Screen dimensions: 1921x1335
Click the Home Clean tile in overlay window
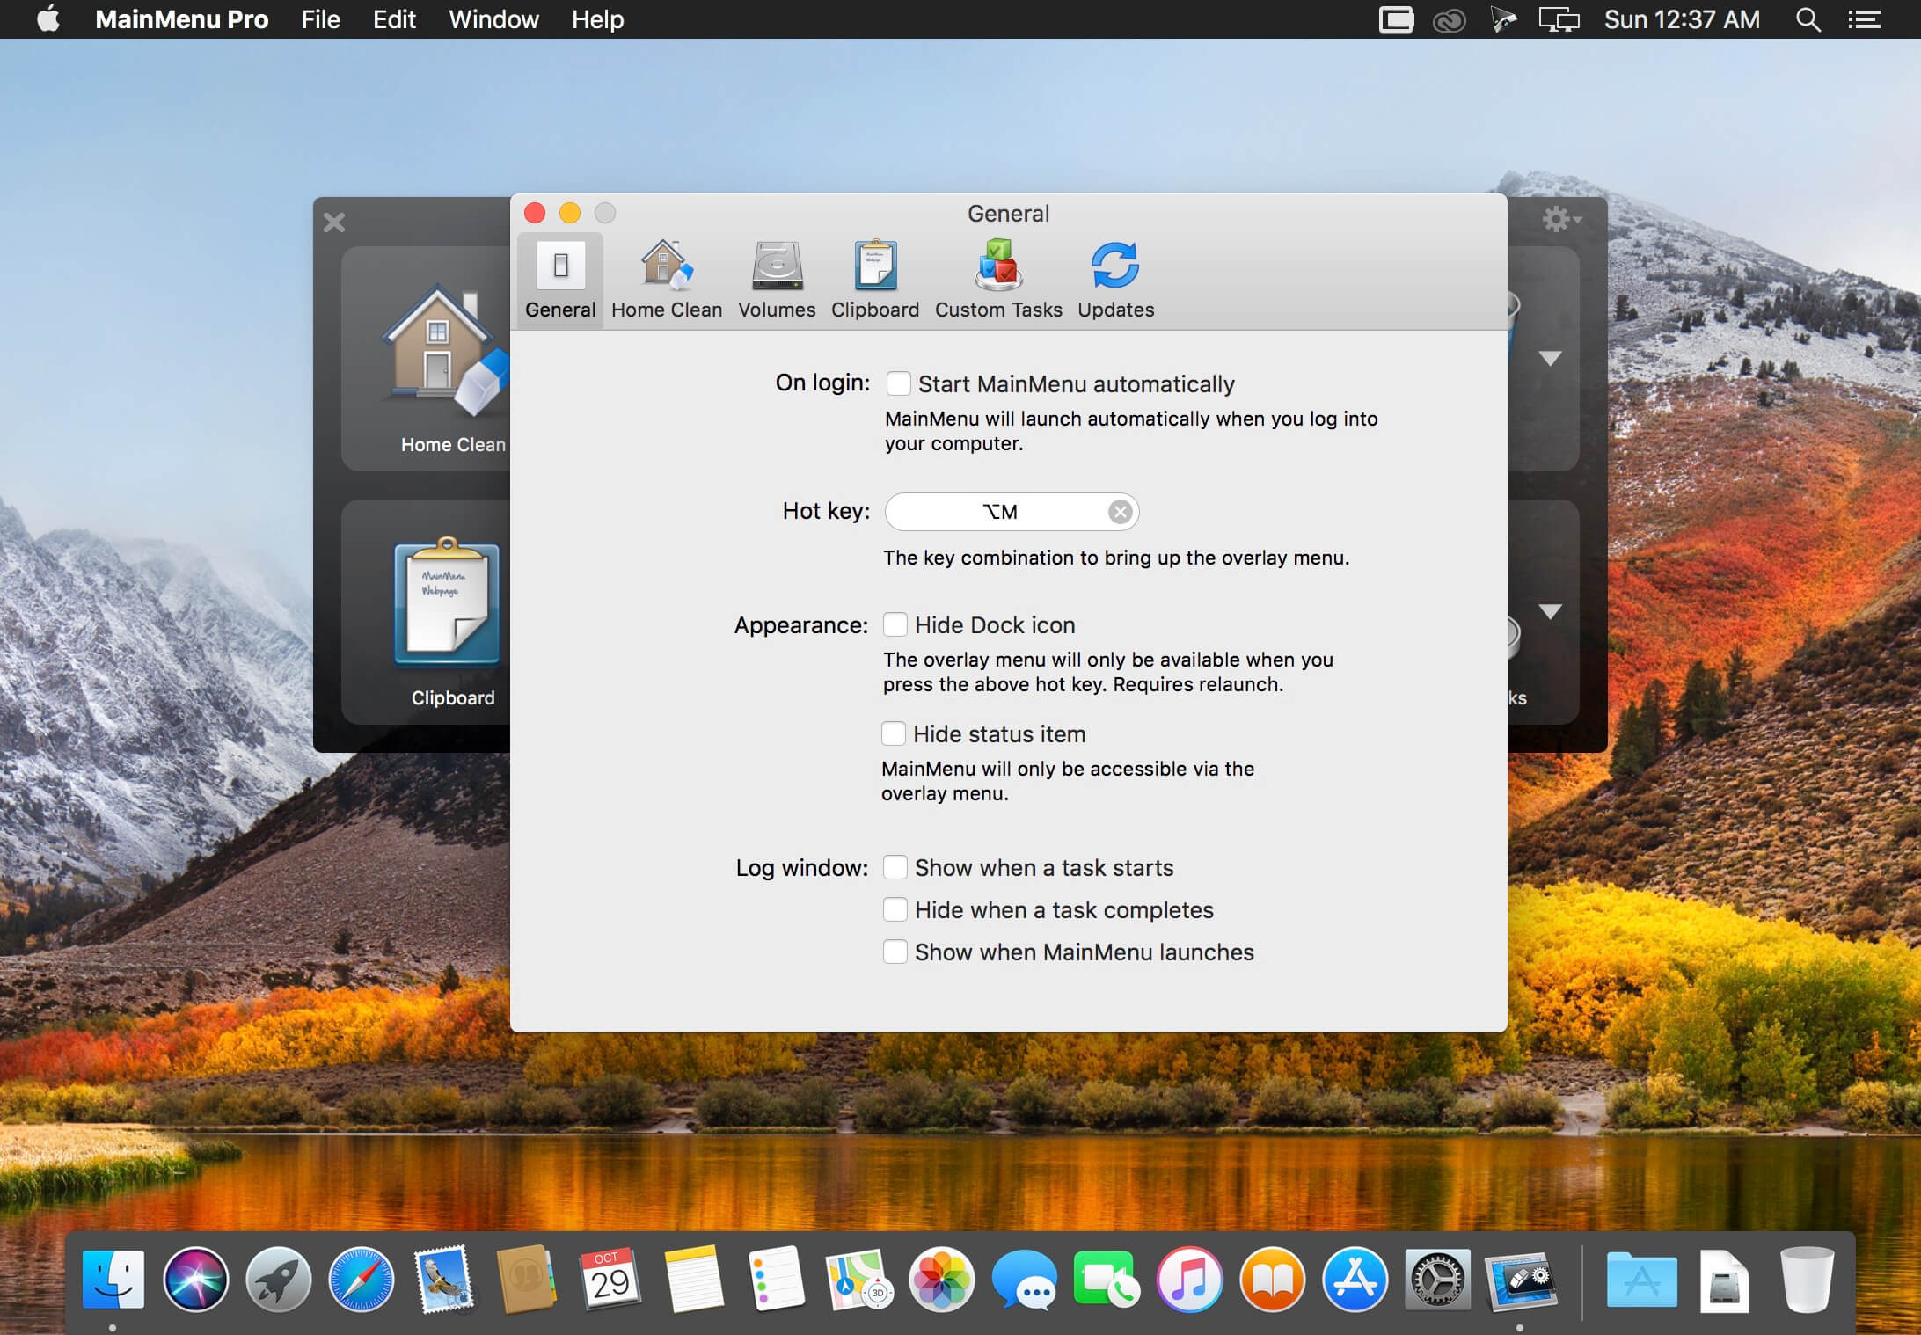(427, 359)
